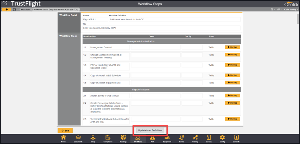Click the Aircraft added to Ops Manual text
Viewport: 300px width, 144px height.
tap(105, 96)
